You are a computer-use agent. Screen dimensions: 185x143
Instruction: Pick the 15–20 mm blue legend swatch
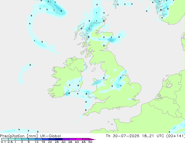(46, 139)
